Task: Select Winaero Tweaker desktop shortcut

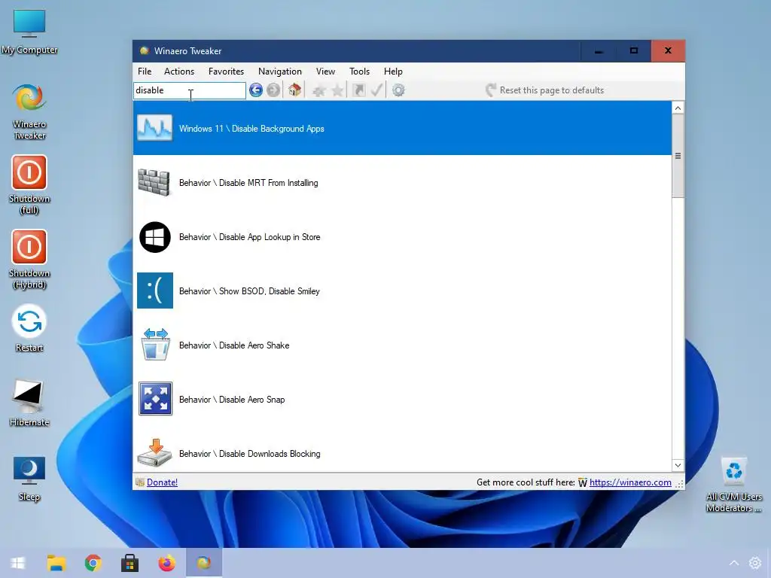Action: click(29, 111)
